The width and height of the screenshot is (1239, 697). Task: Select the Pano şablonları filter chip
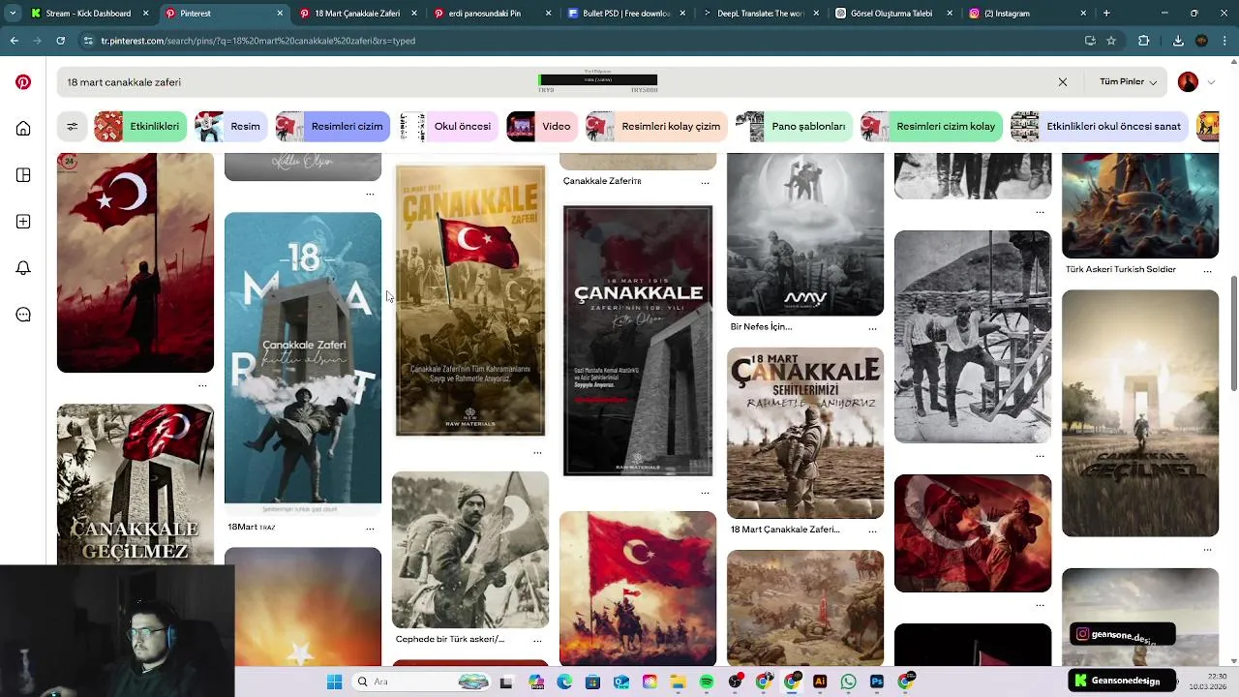click(x=793, y=126)
